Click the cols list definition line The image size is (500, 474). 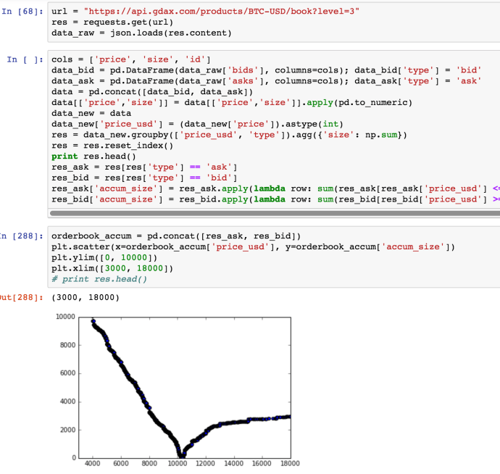point(130,59)
